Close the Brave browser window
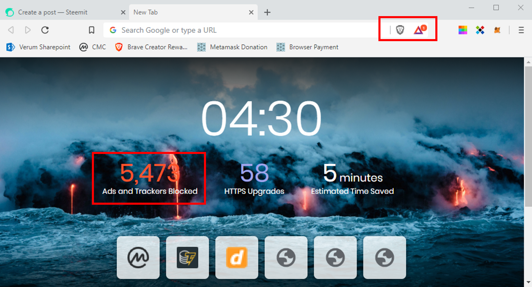This screenshot has width=532, height=287. pos(521,8)
